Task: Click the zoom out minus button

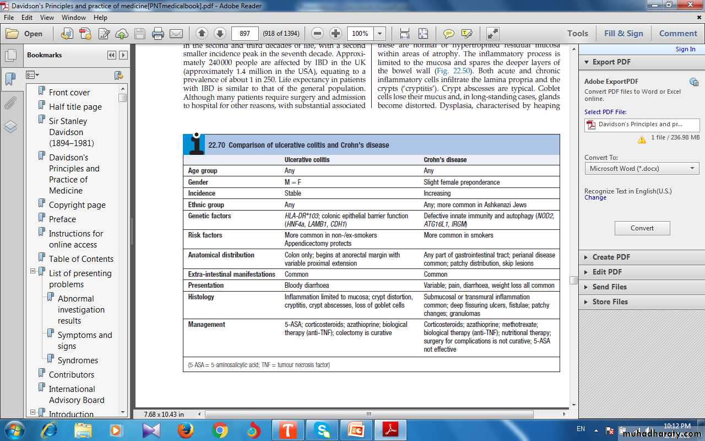Action: pyautogui.click(x=317, y=34)
